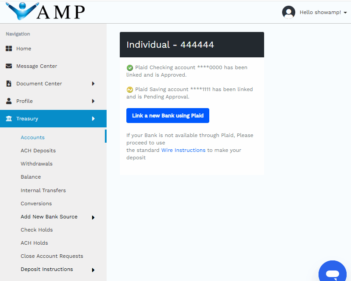Open ACH Deposits menu item
Screen dimensions: 351x281
pos(38,151)
